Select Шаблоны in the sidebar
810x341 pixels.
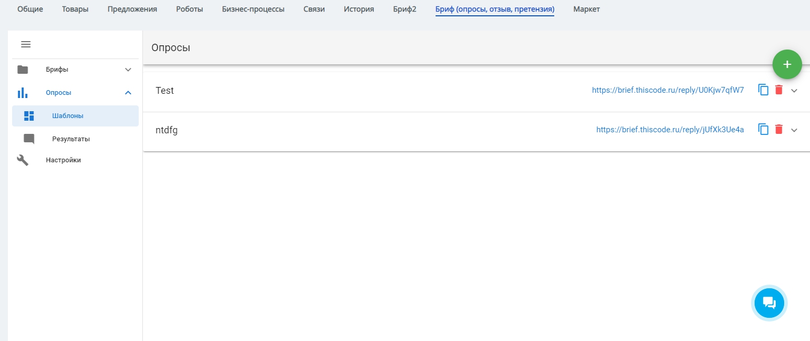coord(67,116)
